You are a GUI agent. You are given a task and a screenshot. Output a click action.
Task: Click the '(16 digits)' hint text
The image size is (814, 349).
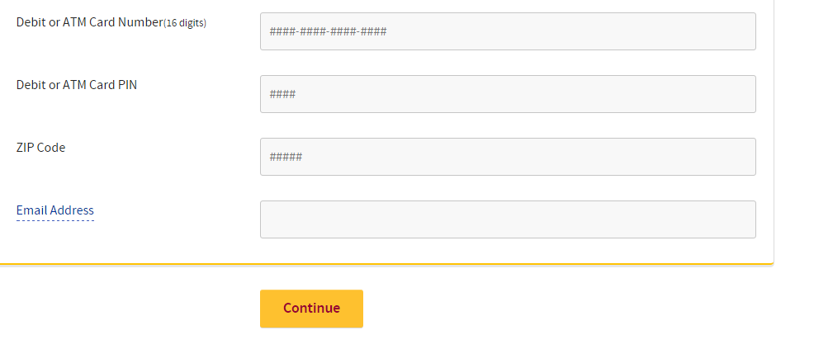pyautogui.click(x=185, y=23)
